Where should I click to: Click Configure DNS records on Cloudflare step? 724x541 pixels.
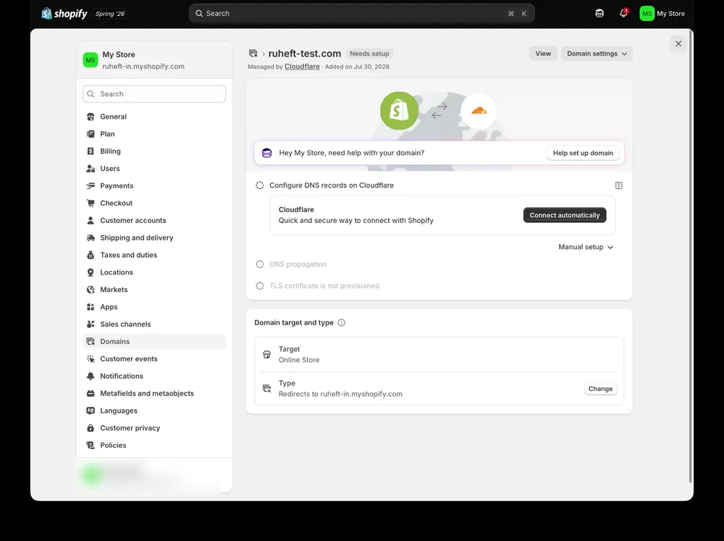point(332,185)
